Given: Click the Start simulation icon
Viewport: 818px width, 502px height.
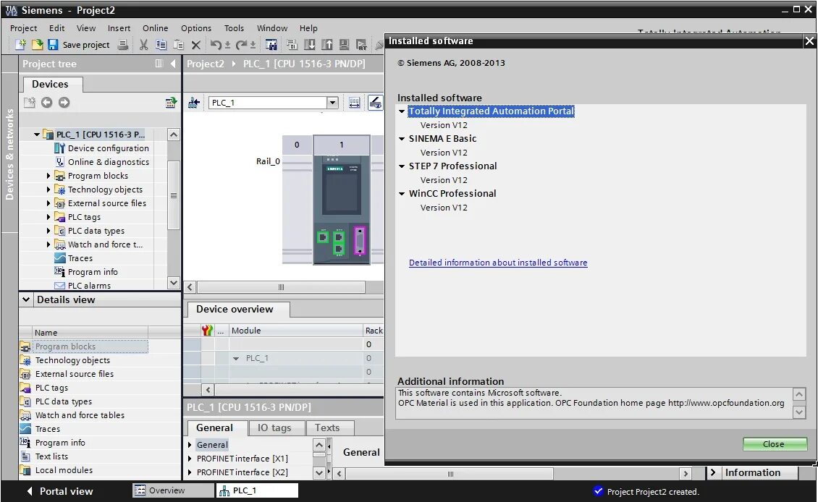Looking at the screenshot, I should 345,45.
